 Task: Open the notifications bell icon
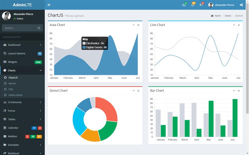click(192, 5)
